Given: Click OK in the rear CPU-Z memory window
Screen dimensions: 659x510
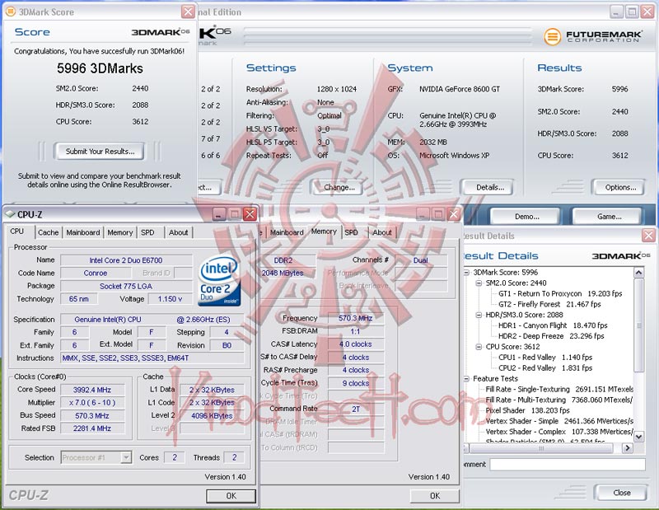Looking at the screenshot, I should 435,496.
